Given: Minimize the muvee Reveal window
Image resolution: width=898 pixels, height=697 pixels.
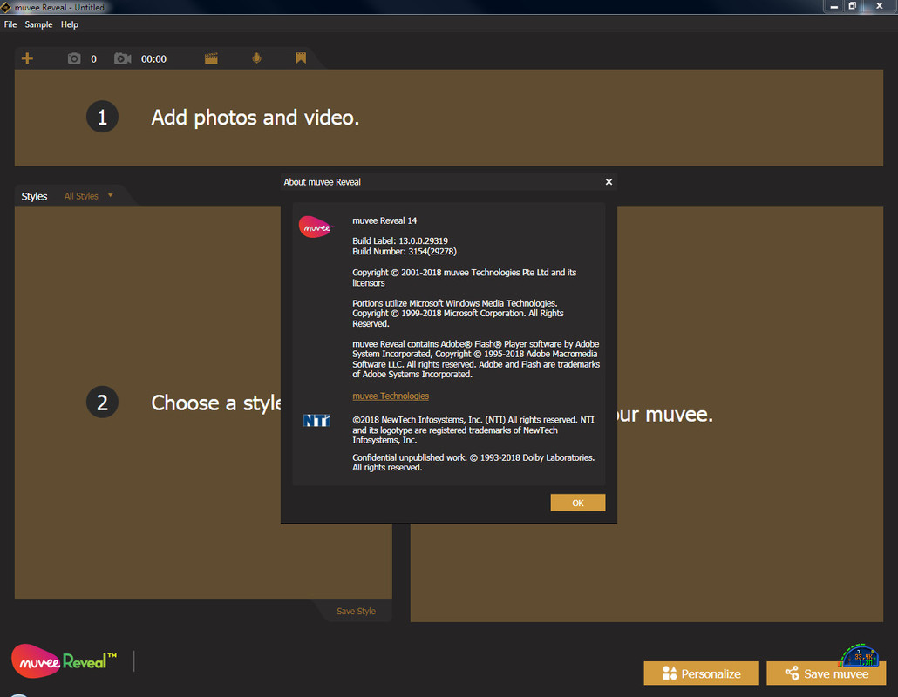Looking at the screenshot, I should coord(833,6).
